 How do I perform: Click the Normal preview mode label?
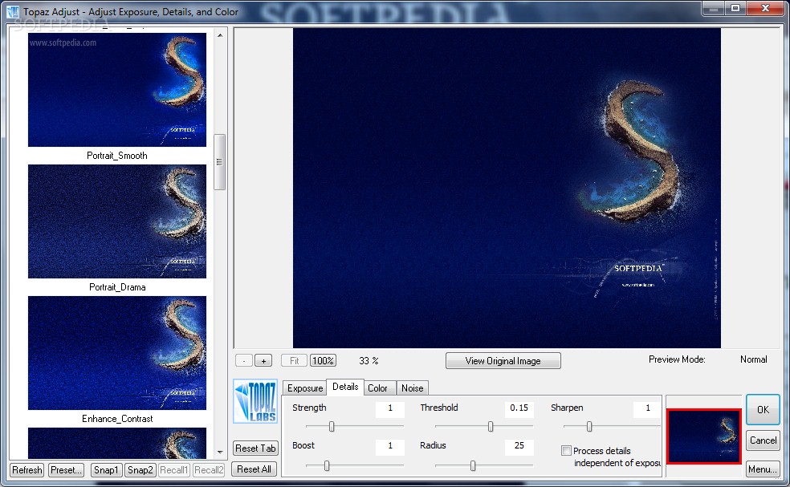click(753, 359)
